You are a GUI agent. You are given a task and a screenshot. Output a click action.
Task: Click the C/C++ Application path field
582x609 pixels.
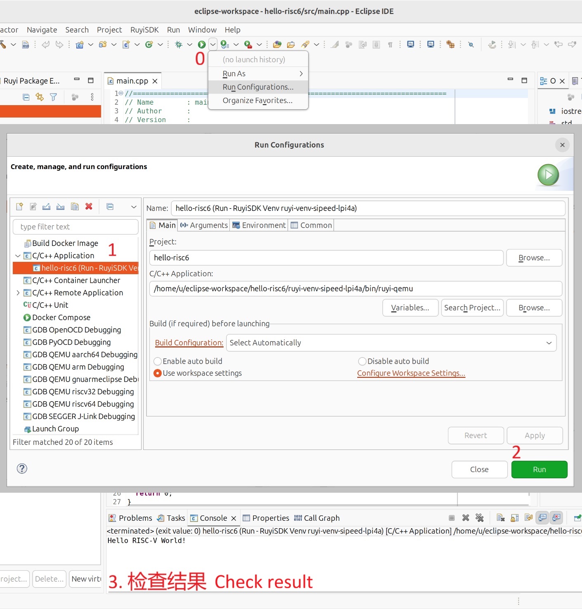(356, 289)
